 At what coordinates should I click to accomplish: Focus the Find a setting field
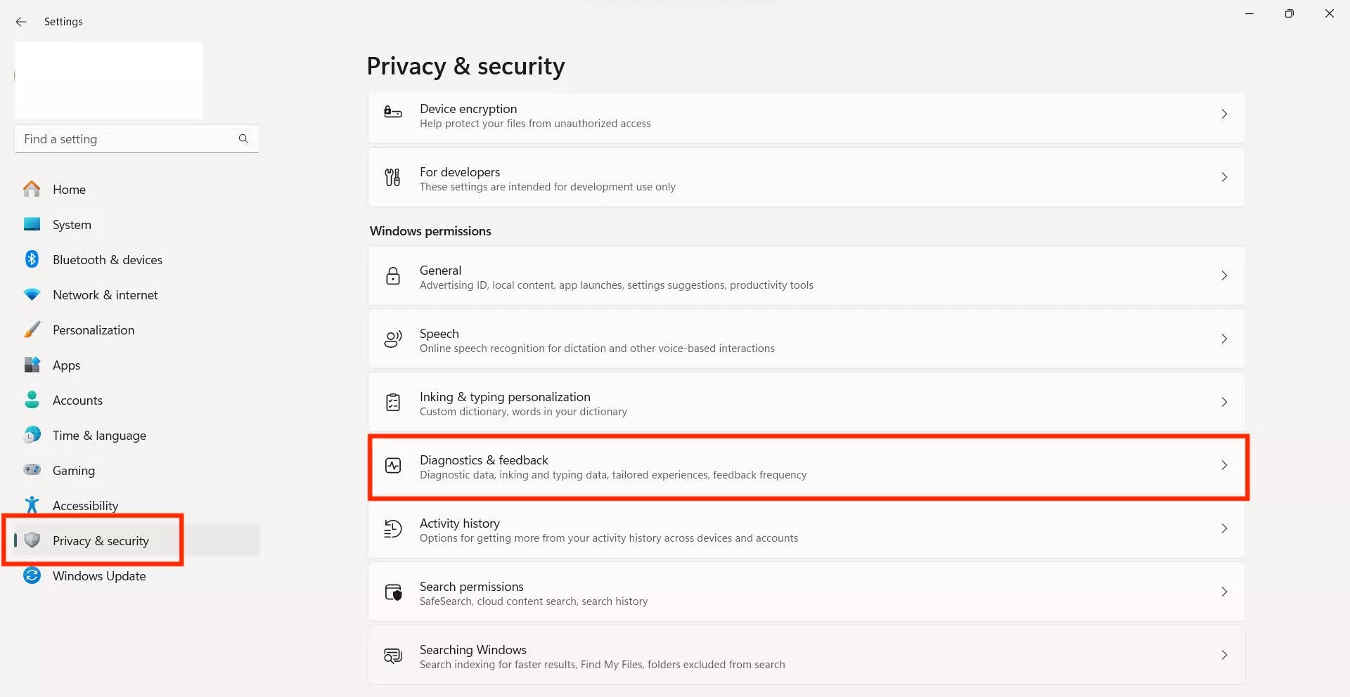point(127,139)
